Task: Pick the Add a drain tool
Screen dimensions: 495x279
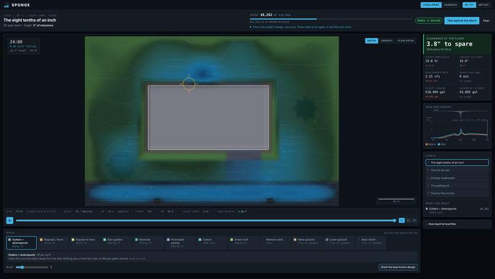Action: [370, 243]
